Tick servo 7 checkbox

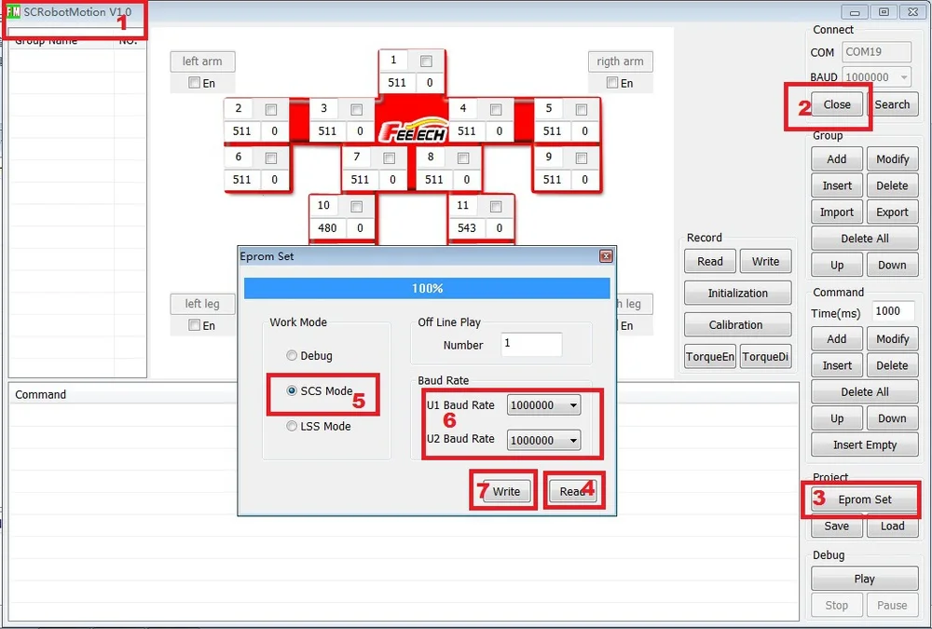tap(390, 158)
